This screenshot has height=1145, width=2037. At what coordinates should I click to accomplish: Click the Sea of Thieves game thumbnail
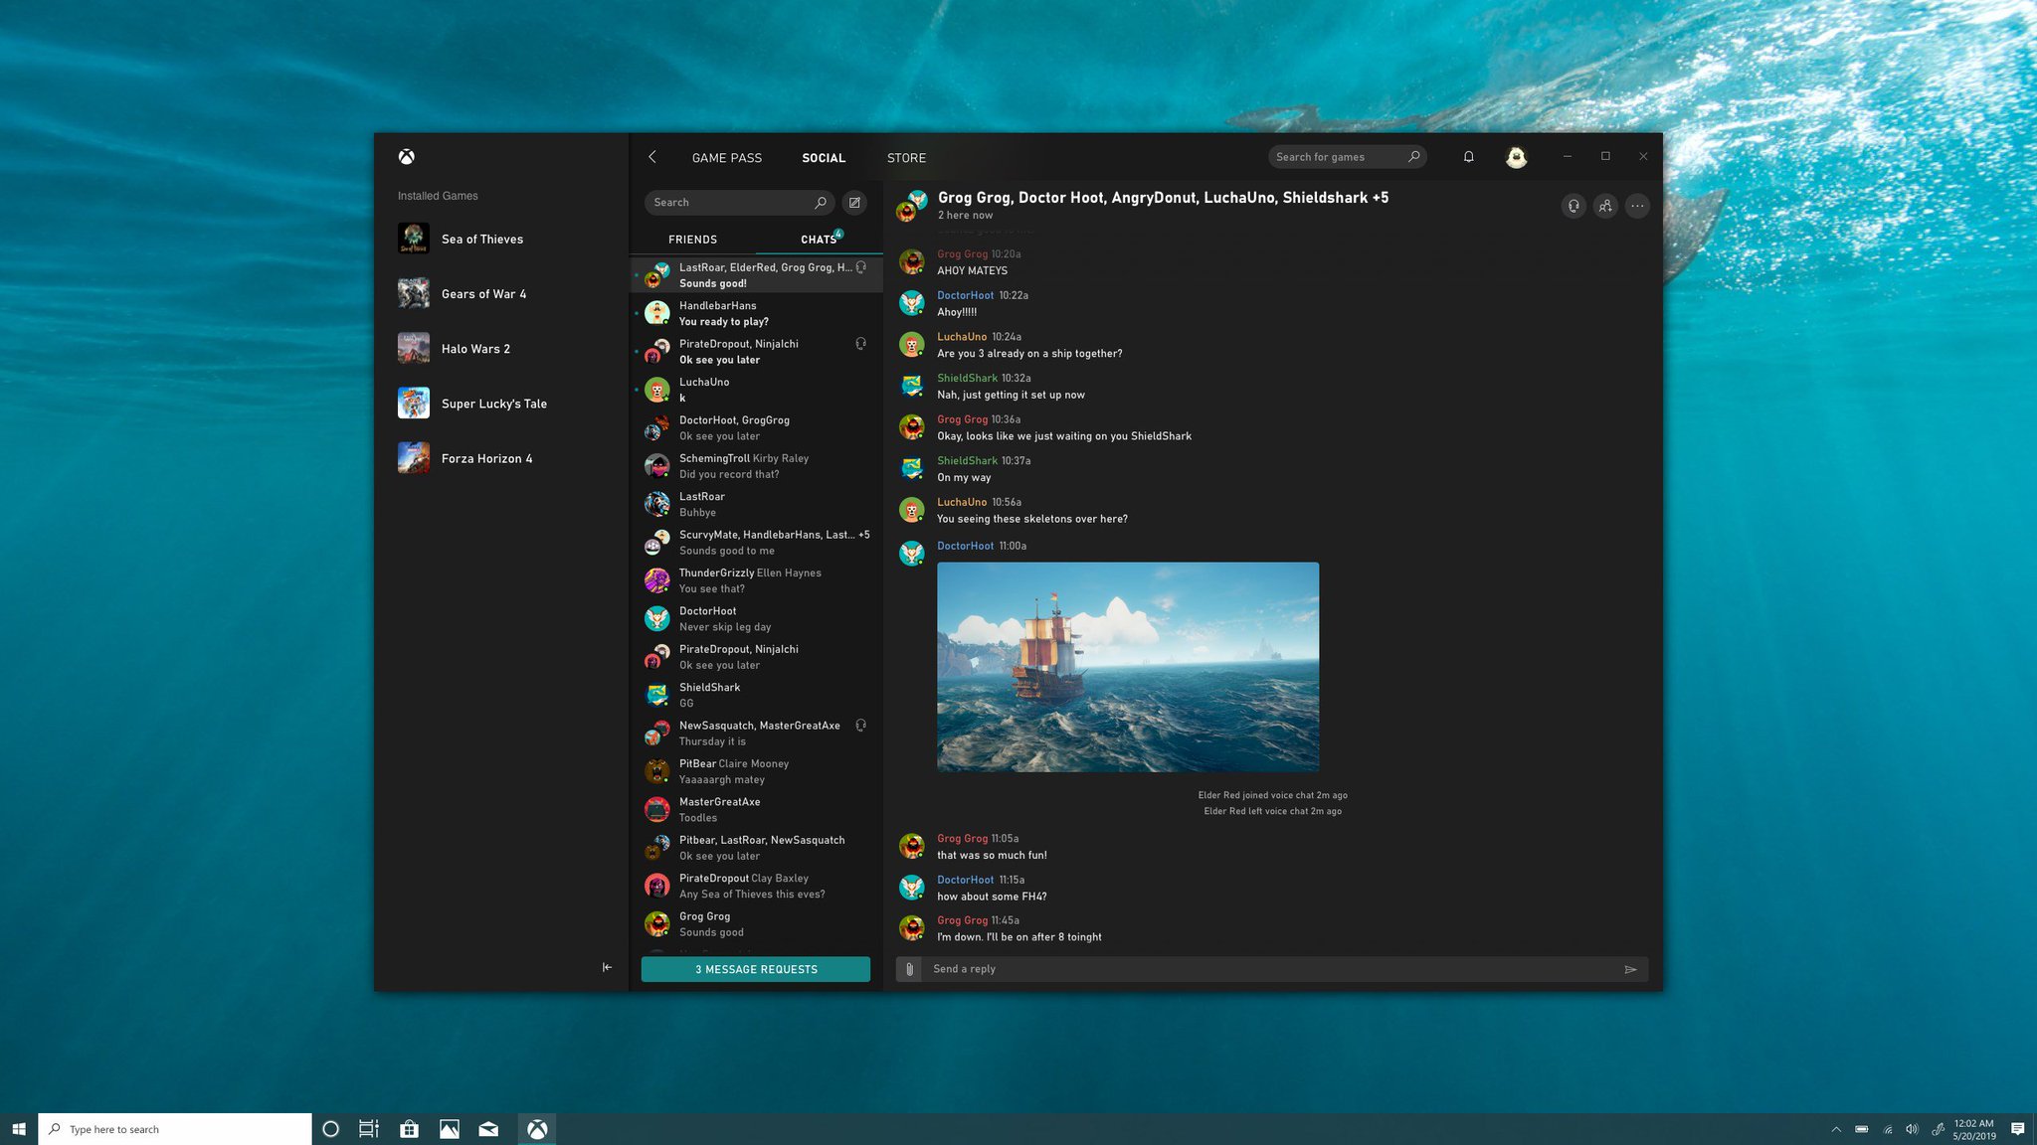(414, 238)
